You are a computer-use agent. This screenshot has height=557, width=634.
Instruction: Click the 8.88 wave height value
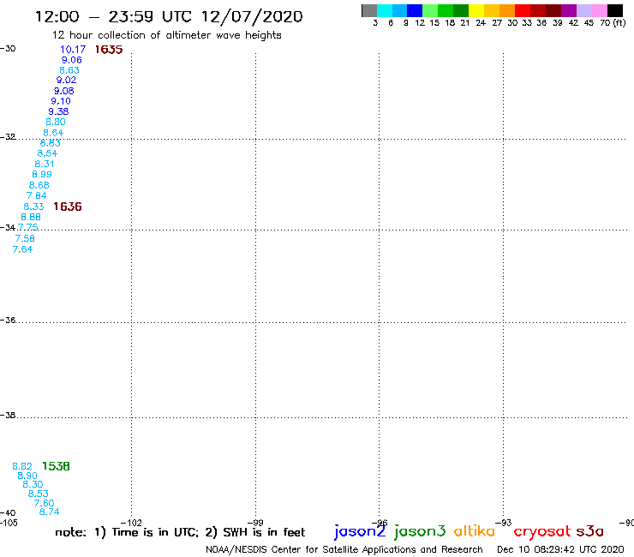click(x=31, y=217)
